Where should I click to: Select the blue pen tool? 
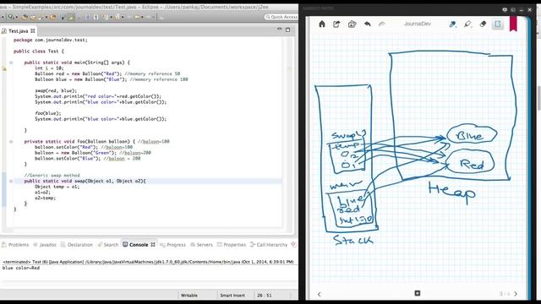[x=452, y=24]
